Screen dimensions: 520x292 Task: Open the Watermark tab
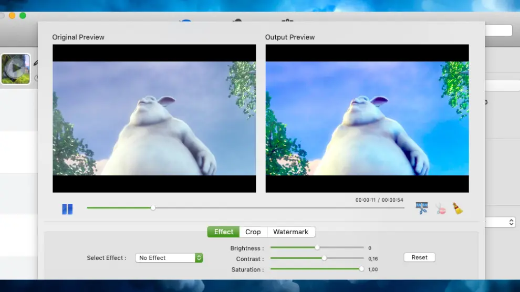click(290, 232)
